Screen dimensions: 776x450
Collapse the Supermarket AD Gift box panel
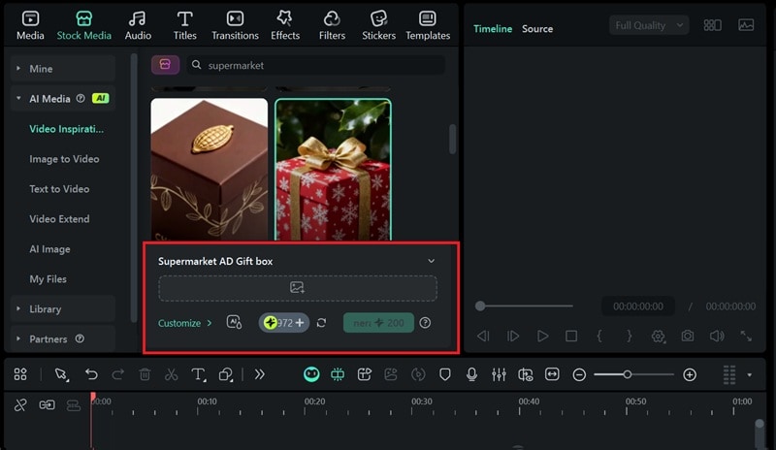431,261
